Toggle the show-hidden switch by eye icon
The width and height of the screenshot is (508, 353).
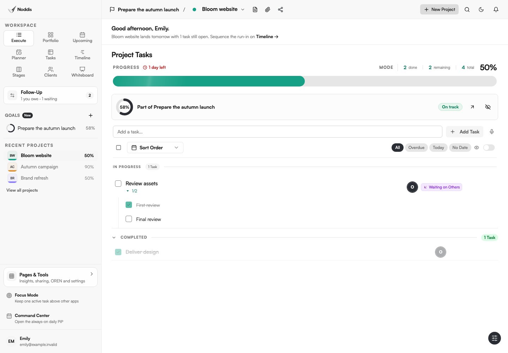point(489,148)
